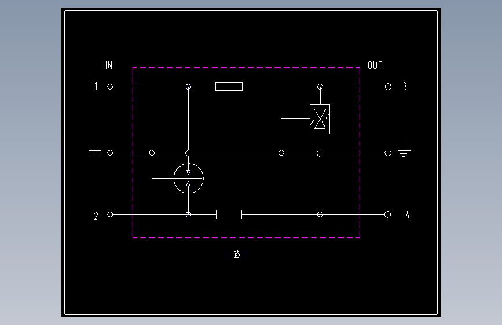Click terminal circle beside right ground symbol
502x325 pixels.
click(x=388, y=153)
